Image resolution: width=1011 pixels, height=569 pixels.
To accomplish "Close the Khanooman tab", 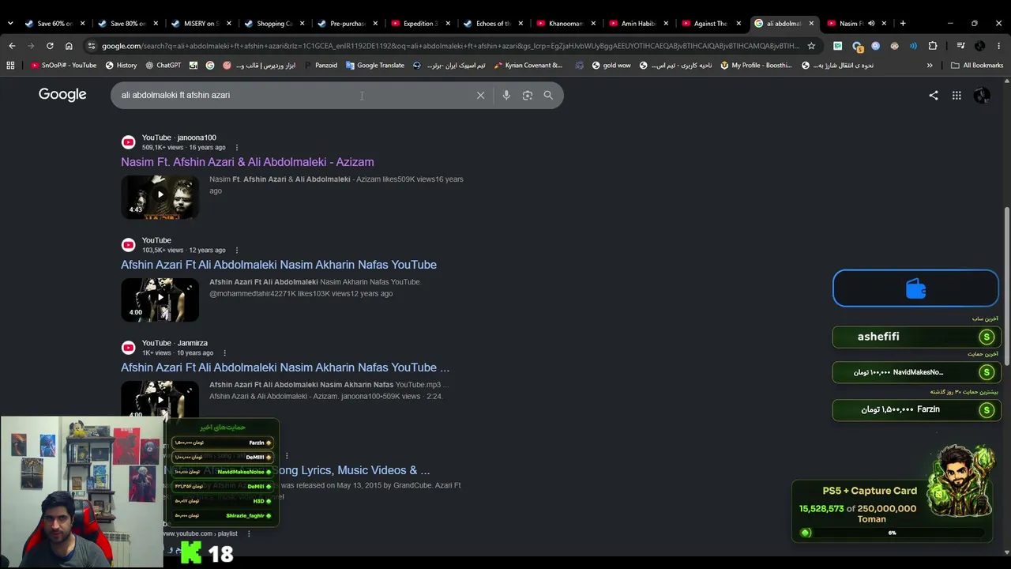I will pyautogui.click(x=593, y=24).
